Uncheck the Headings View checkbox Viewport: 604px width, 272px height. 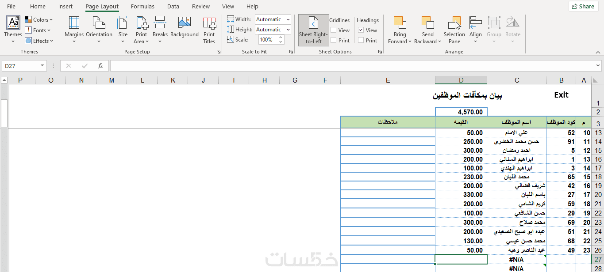click(361, 30)
